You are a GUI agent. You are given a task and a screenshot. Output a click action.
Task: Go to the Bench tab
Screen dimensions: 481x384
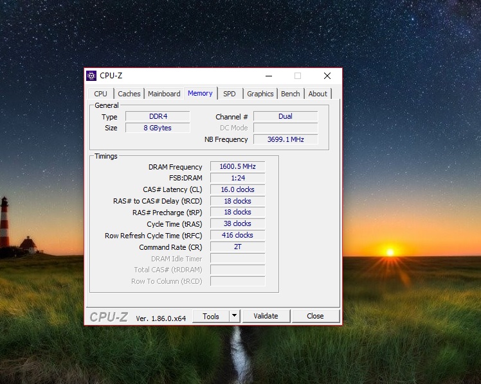(x=291, y=94)
